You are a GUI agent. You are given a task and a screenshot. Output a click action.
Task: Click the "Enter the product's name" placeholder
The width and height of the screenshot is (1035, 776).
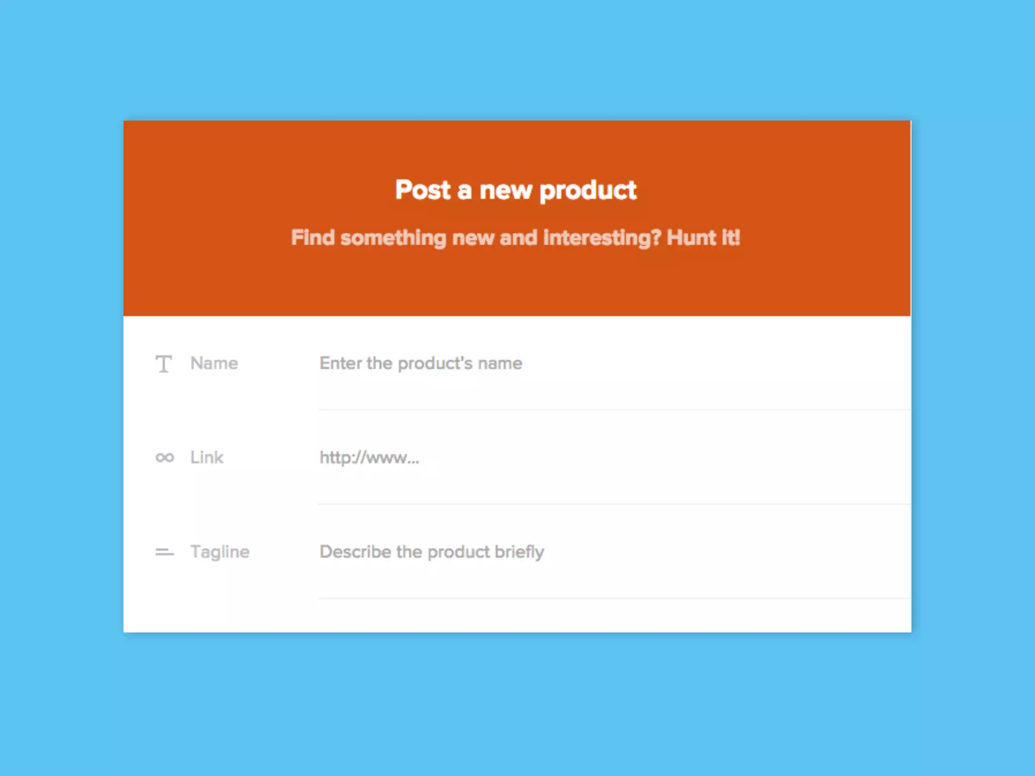click(420, 363)
